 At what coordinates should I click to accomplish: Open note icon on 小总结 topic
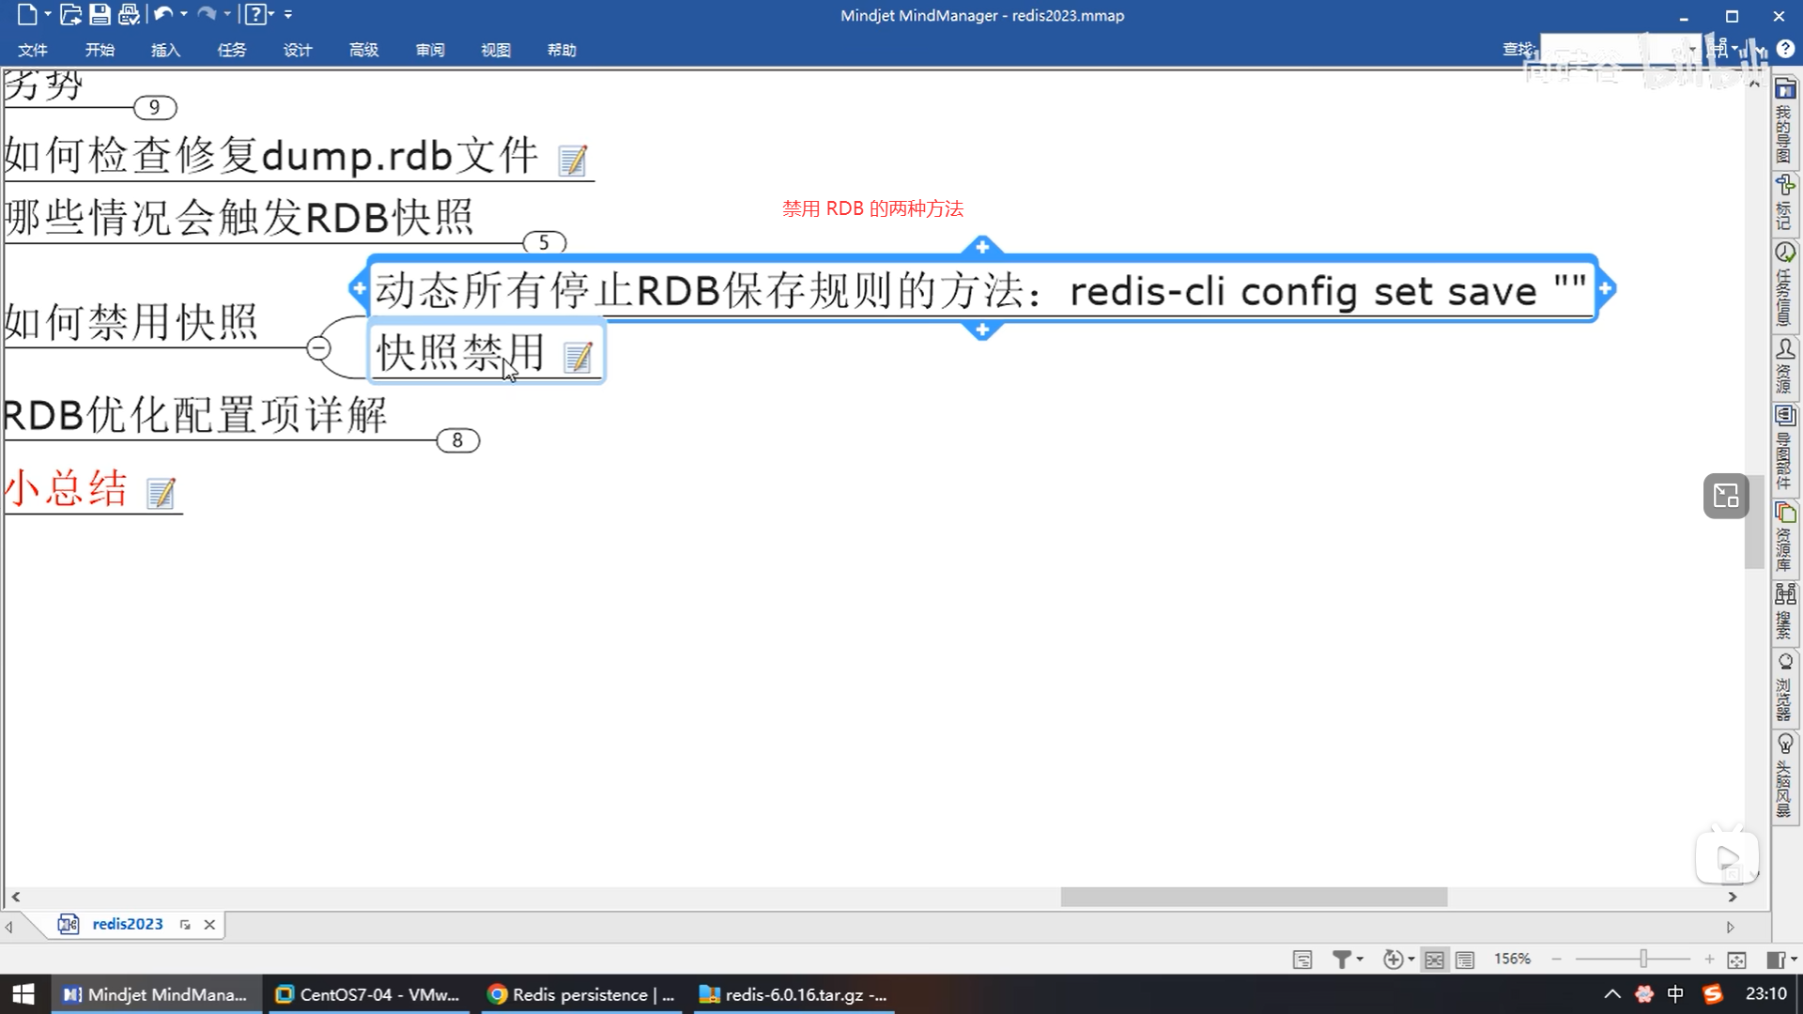[161, 493]
